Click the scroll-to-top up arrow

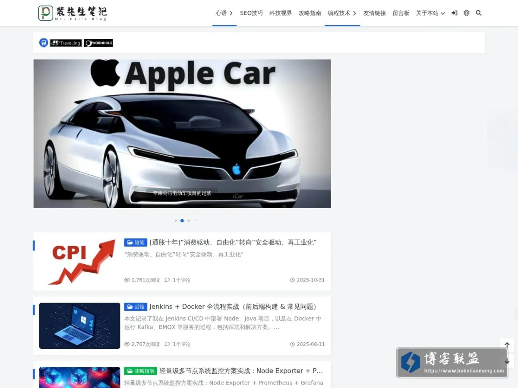[x=507, y=345]
